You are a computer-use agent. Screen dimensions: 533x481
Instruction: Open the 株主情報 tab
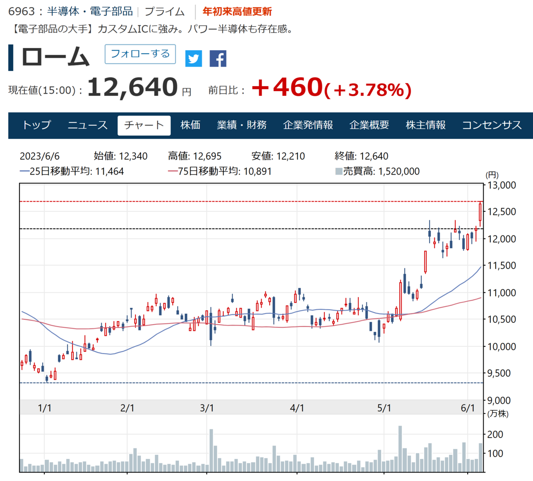pos(426,125)
